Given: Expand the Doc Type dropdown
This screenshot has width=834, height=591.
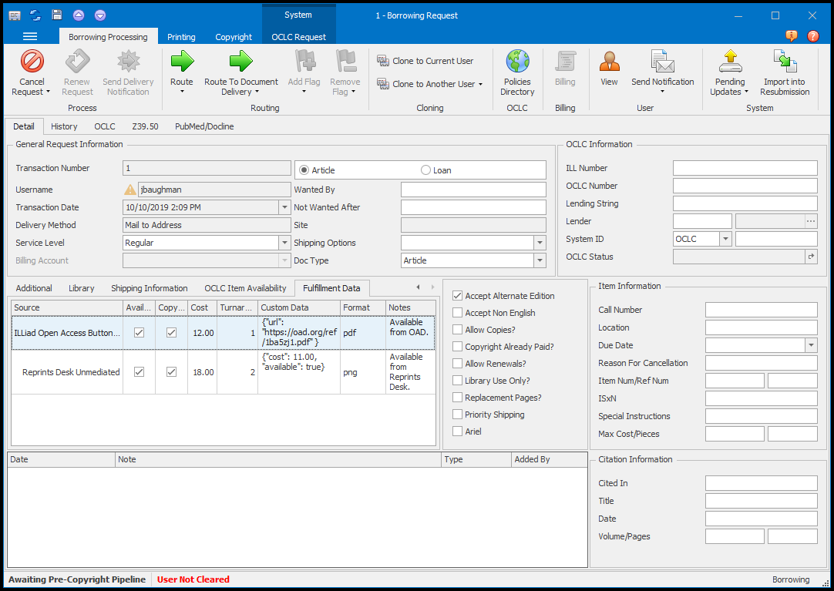Looking at the screenshot, I should click(540, 260).
